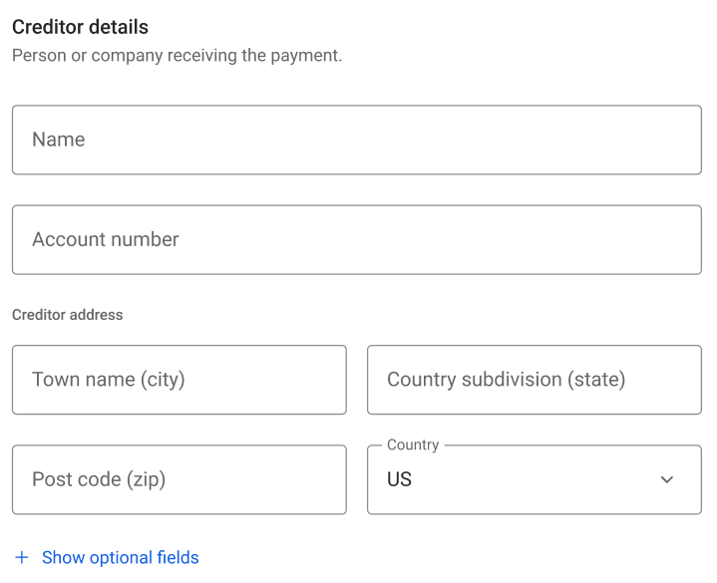
Task: Focus the Country subdivision (state) input
Action: 534,380
